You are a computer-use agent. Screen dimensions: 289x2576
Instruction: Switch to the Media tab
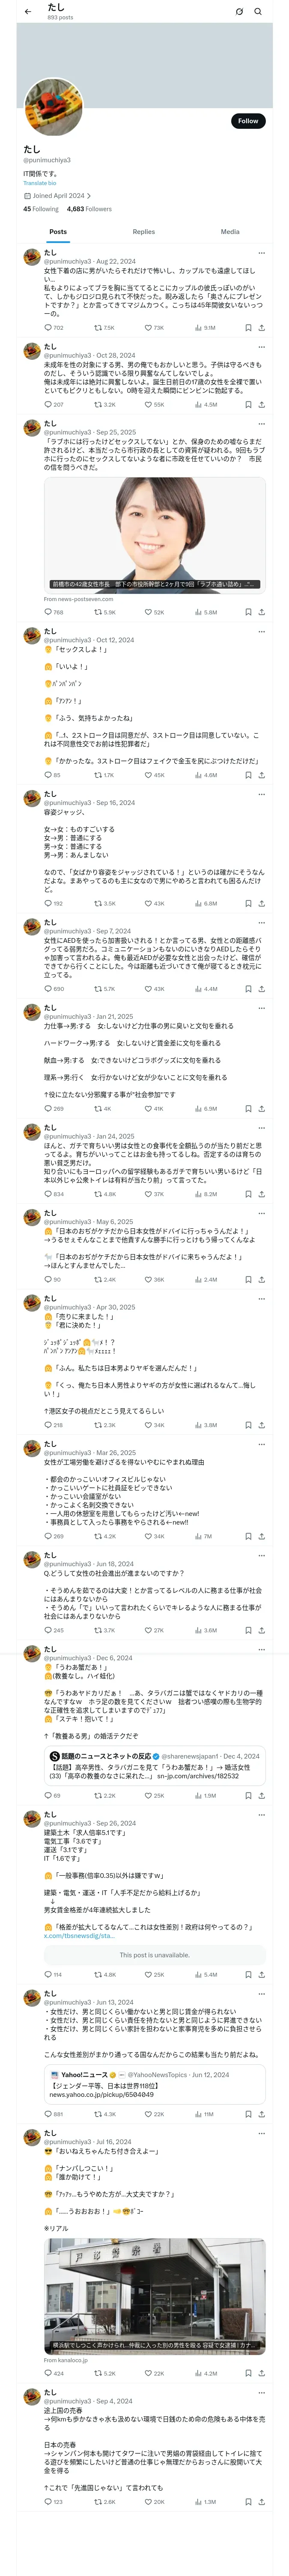(229, 232)
